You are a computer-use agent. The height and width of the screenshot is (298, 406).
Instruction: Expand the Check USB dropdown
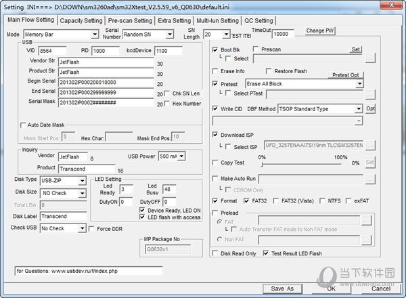(x=82, y=228)
